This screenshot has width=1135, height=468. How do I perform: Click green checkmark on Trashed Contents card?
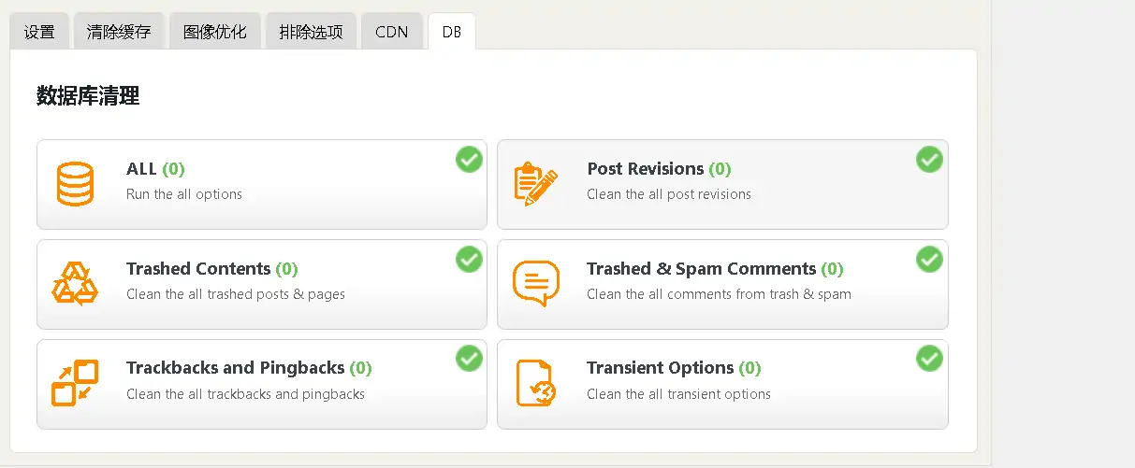[x=469, y=260]
